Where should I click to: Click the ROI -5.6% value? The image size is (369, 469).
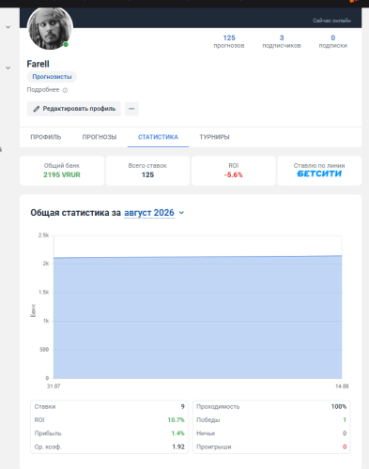pos(234,174)
